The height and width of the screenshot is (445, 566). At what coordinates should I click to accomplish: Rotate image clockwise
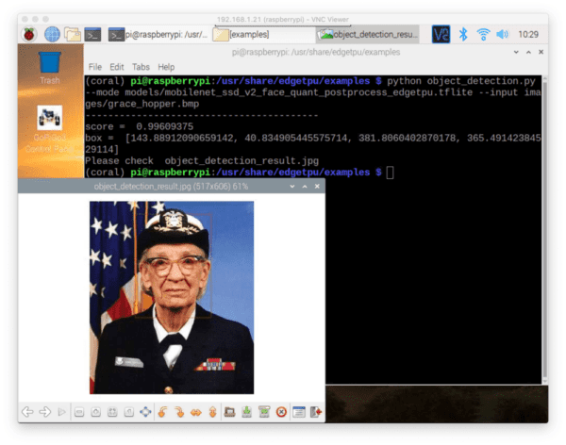click(x=179, y=412)
